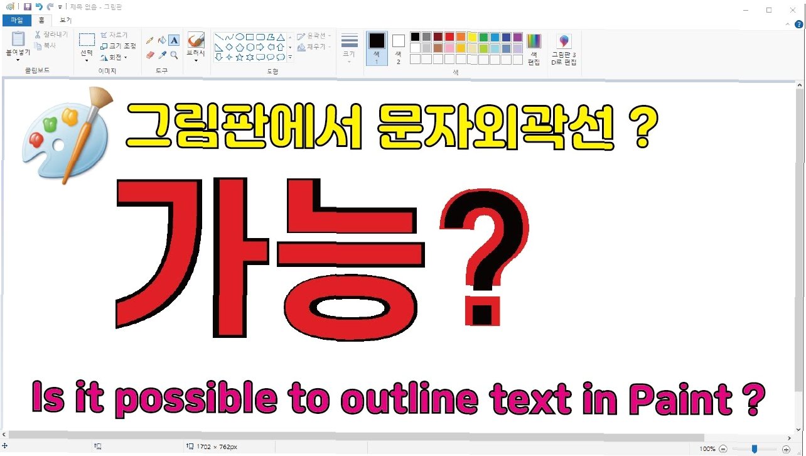Open the Customize Quick Access Toolbar dropdown

[60, 7]
